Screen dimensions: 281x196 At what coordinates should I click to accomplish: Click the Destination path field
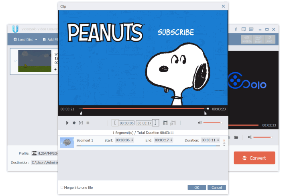click(x=45, y=163)
